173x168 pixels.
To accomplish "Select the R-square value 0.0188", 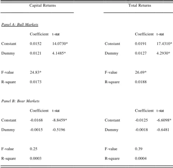I will tap(141, 82).
